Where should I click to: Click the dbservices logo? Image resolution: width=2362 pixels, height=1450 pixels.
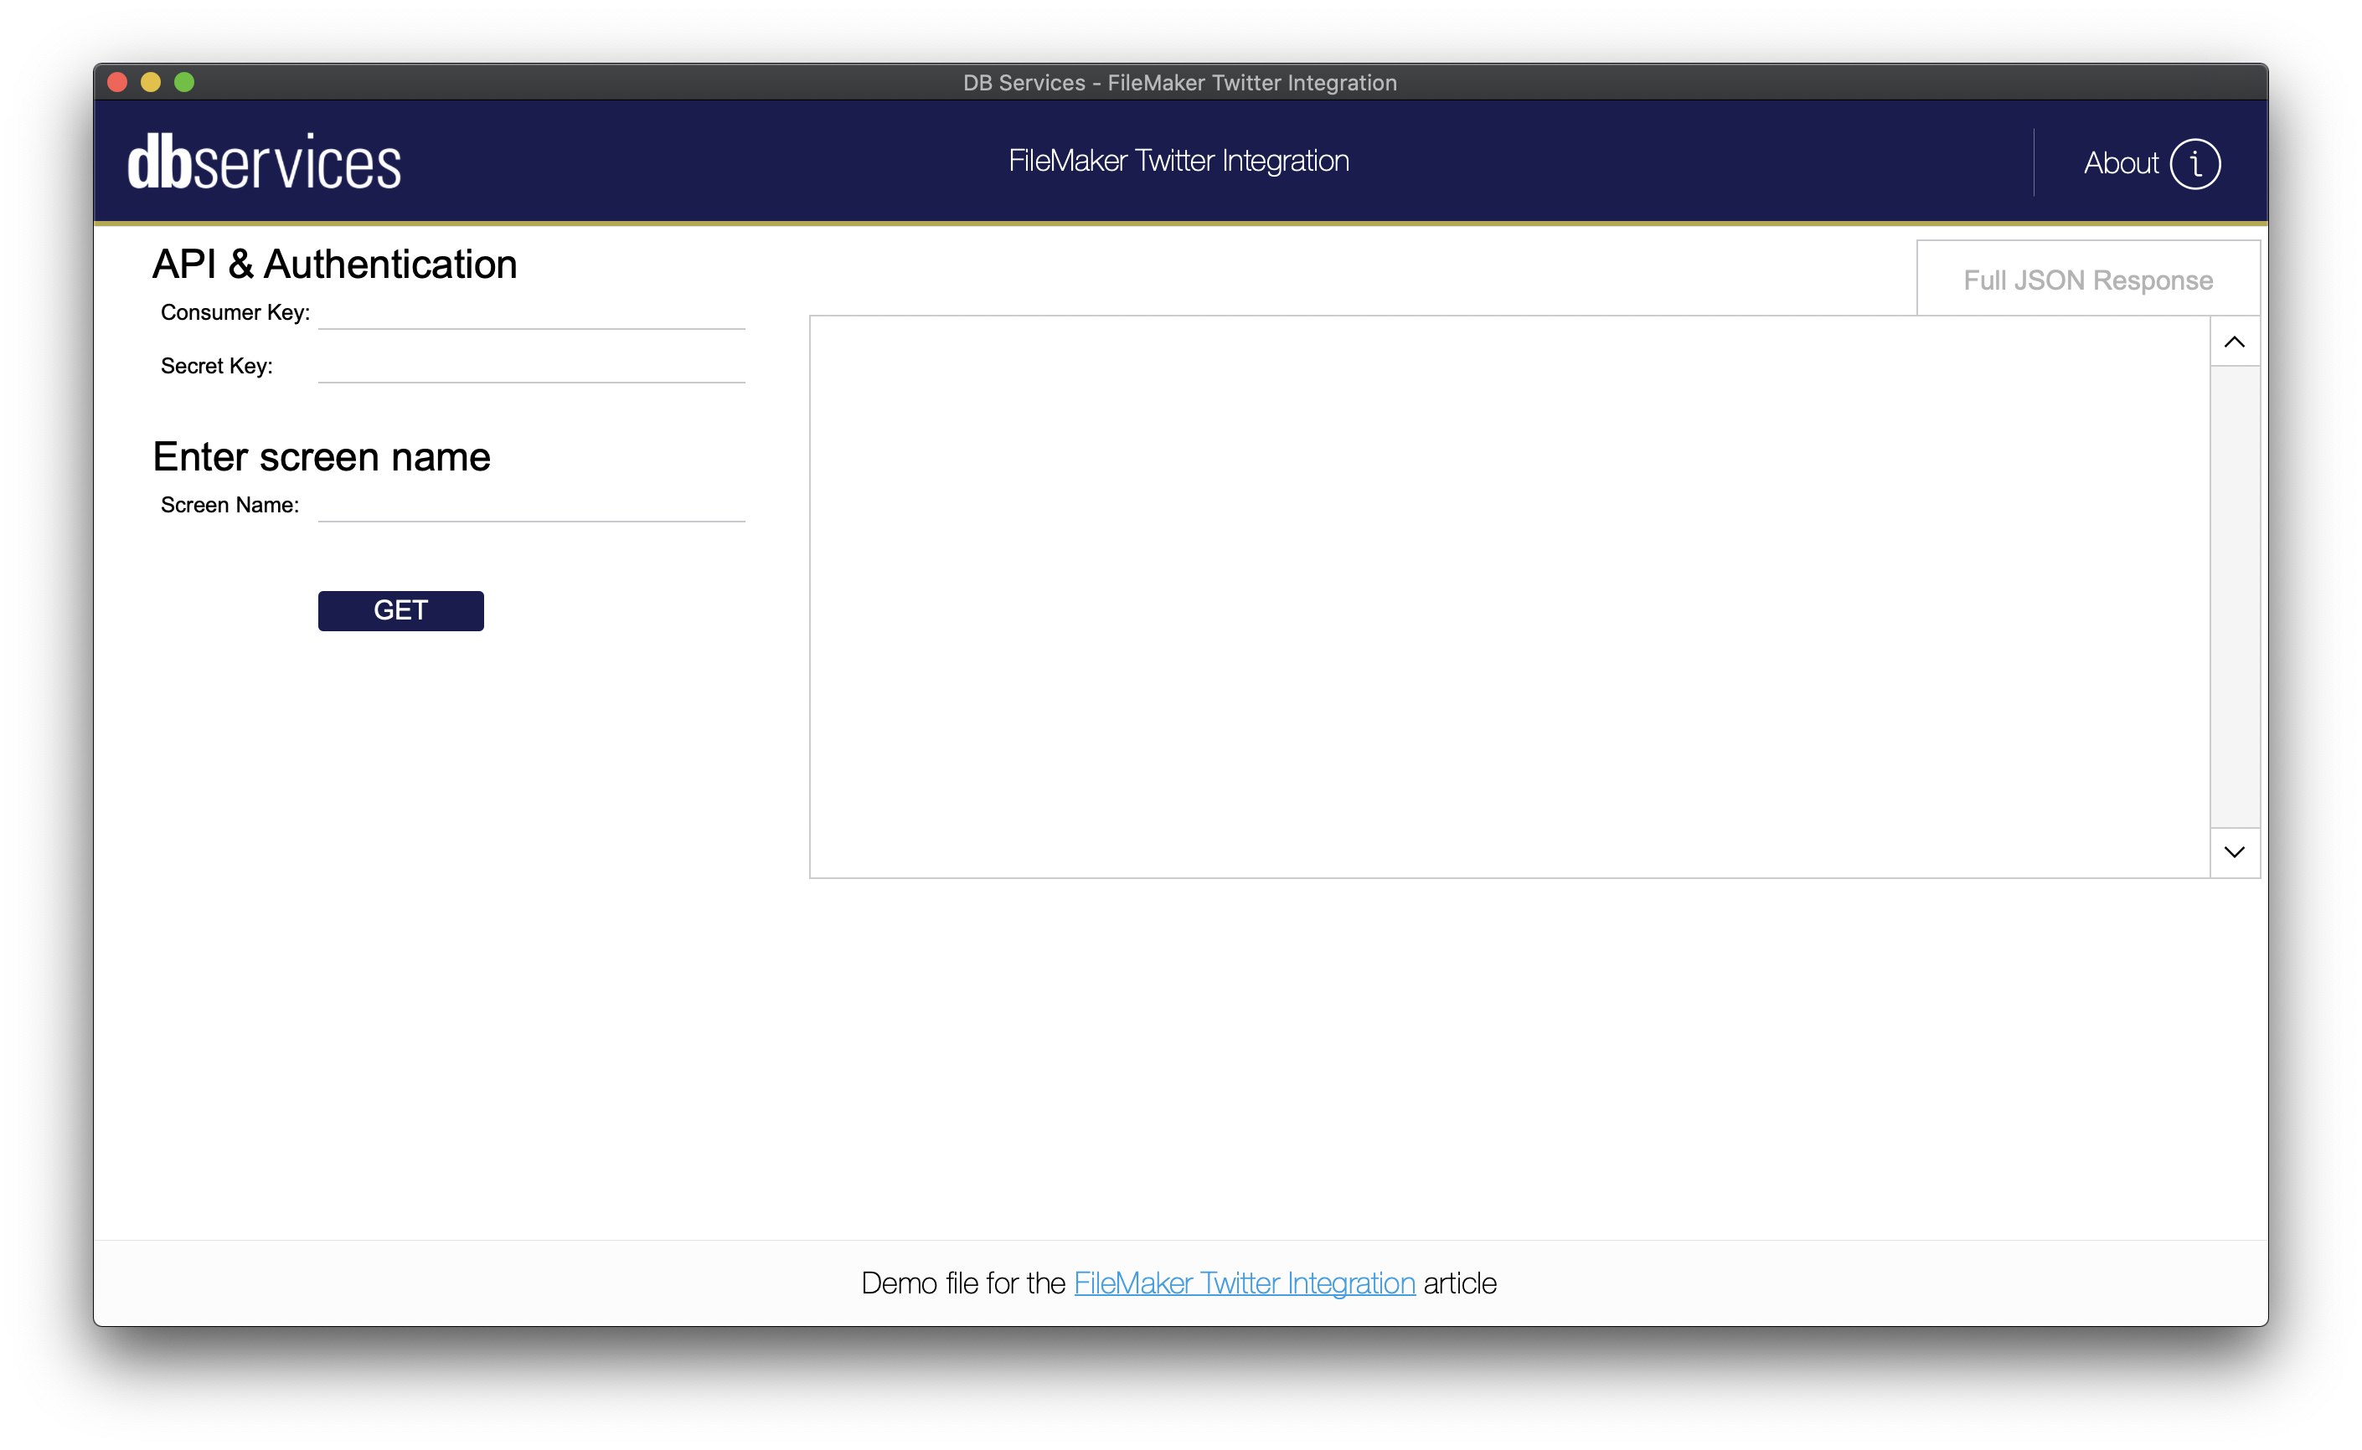coord(264,161)
